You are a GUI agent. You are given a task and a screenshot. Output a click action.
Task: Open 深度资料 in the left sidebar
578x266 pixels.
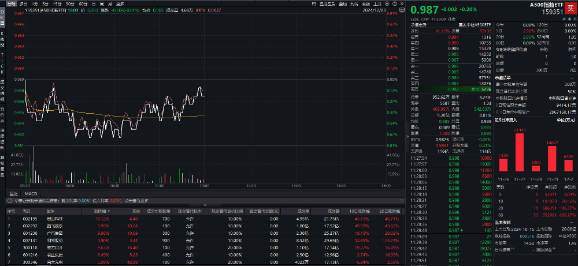(x=2, y=135)
